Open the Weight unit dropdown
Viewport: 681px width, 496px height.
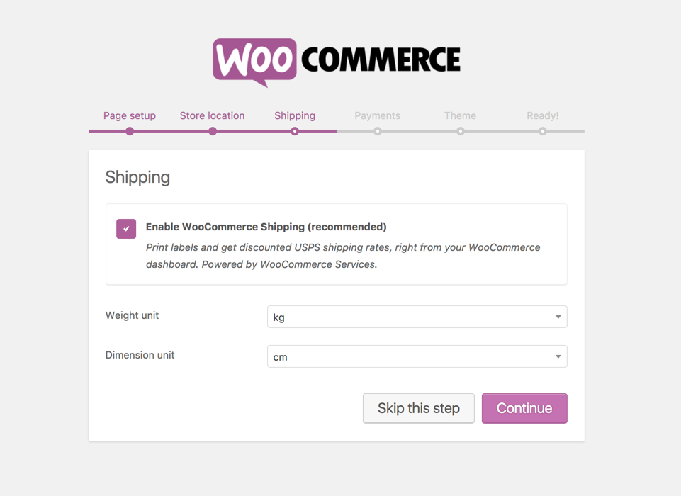(417, 317)
